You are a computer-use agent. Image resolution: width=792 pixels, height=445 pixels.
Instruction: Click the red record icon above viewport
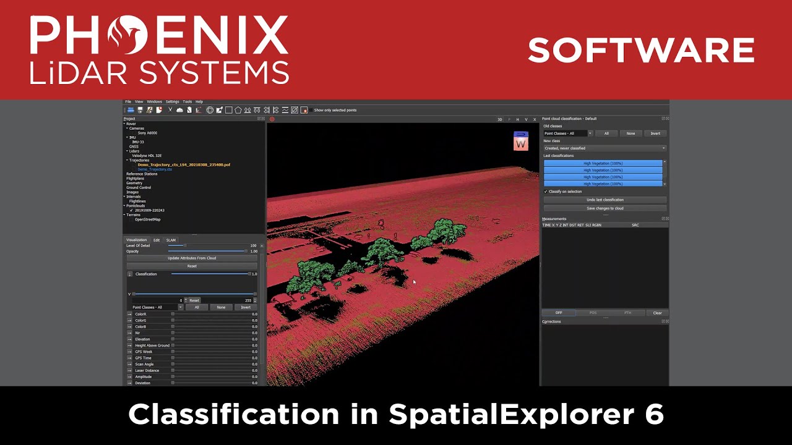[272, 119]
